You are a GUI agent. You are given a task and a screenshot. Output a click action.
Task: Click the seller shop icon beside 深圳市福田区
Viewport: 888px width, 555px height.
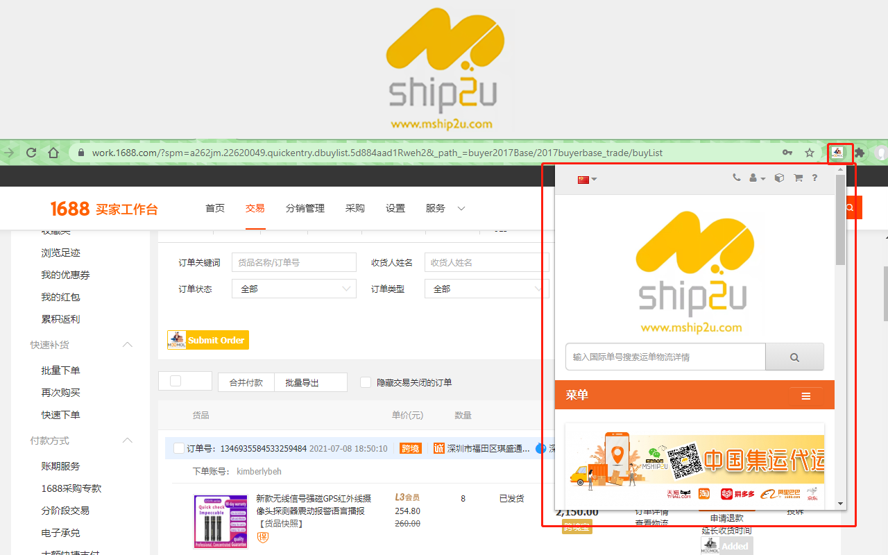coord(438,448)
